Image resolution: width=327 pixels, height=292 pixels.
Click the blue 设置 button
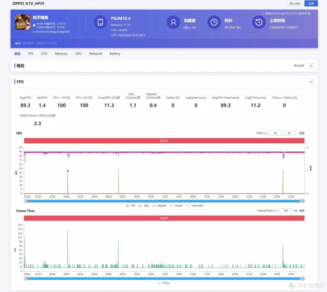click(x=311, y=4)
